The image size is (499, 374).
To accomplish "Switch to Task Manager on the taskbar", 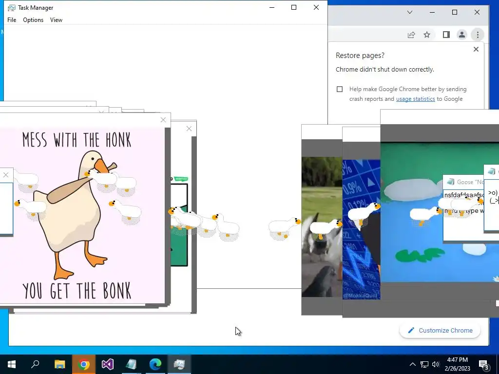I will point(179,364).
